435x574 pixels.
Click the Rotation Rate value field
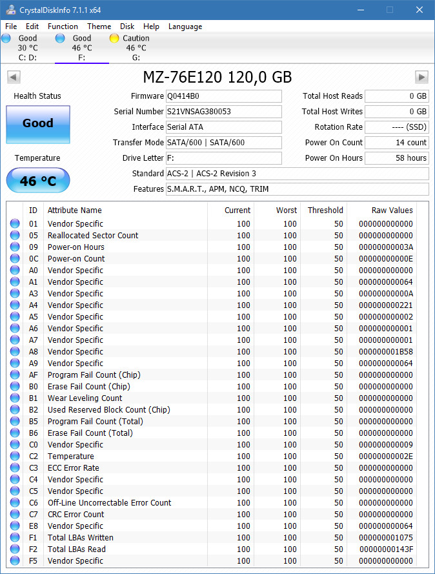[397, 127]
